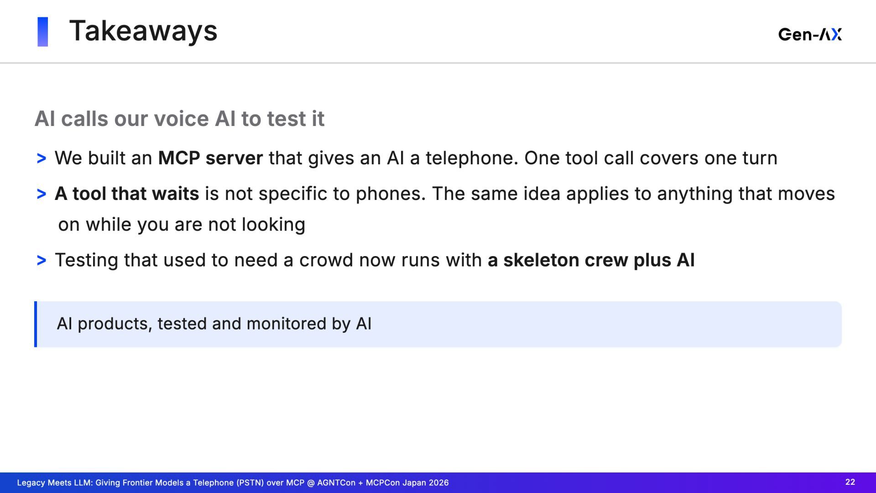This screenshot has width=876, height=493.
Task: Click the chevron before 'A tool that waits'
Action: (x=42, y=194)
